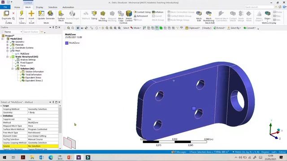Toggle the highlighted face selection filter
Screen dimensions: 287x161
pos(157,28)
